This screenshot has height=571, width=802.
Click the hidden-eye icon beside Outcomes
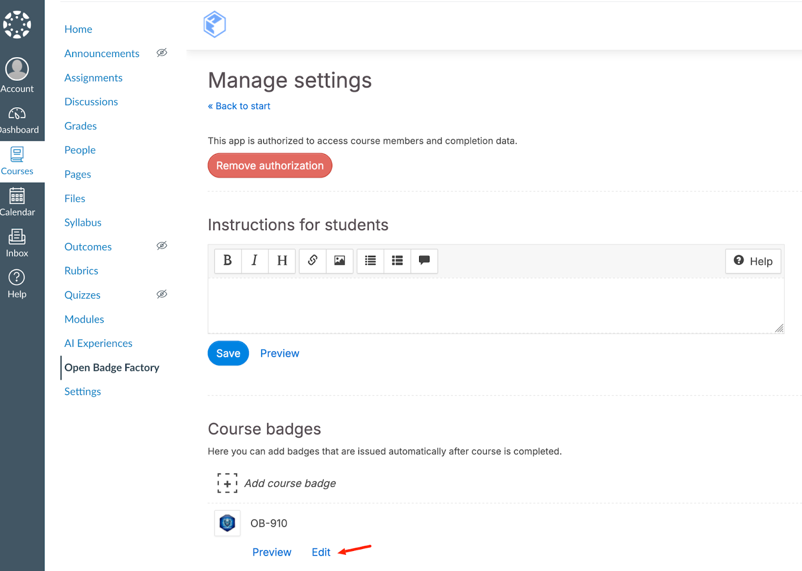coord(161,246)
